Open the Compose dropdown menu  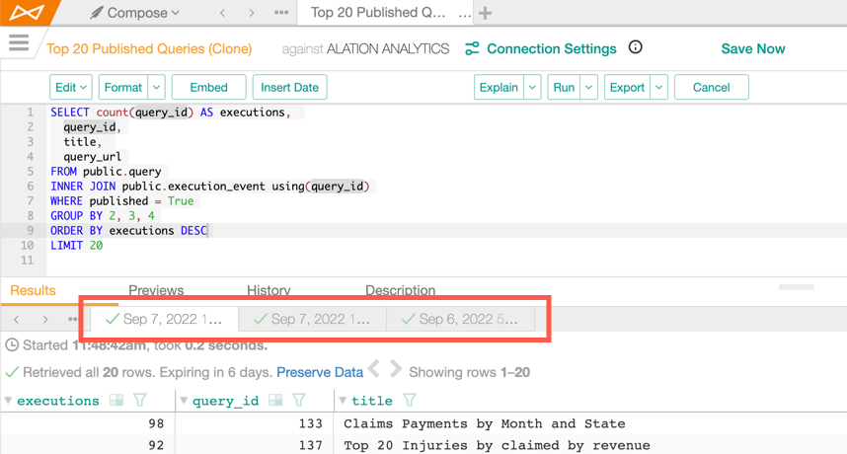click(x=135, y=13)
